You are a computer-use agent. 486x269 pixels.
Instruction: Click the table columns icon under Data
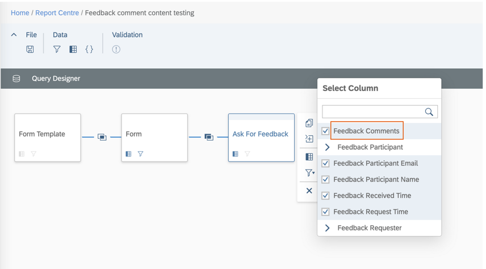(x=73, y=49)
